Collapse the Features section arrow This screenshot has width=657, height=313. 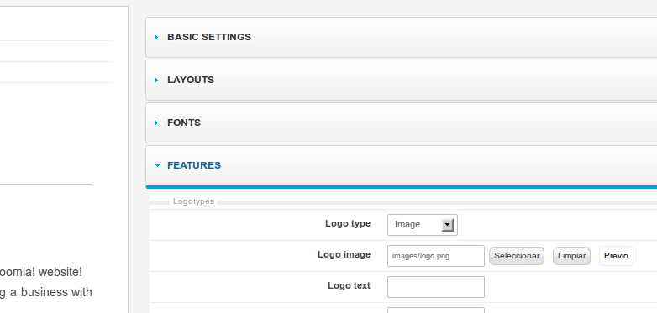click(x=157, y=165)
